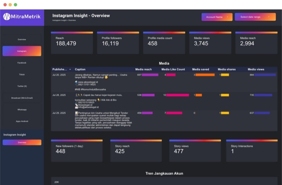282x185 pixels.
Task: Toggle sort arrow on Published column
Action: (70, 69)
